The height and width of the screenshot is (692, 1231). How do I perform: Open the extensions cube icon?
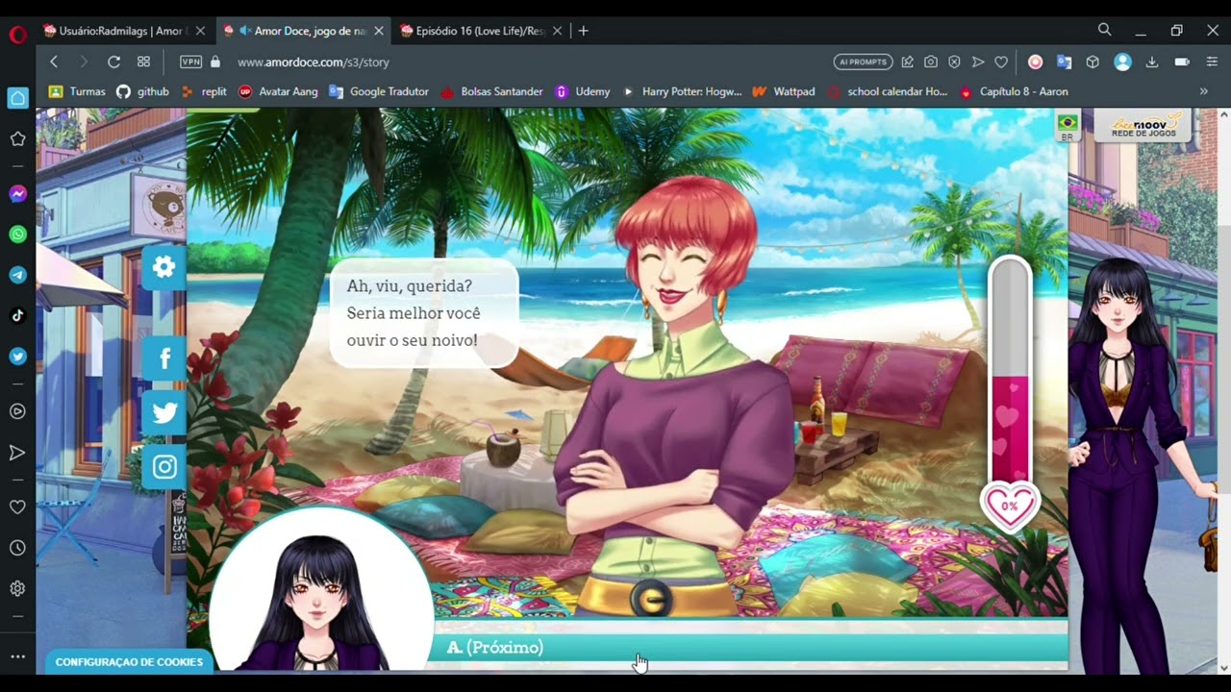(1093, 62)
